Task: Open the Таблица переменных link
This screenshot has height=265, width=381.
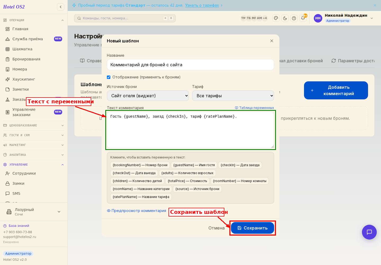Action: (254, 108)
